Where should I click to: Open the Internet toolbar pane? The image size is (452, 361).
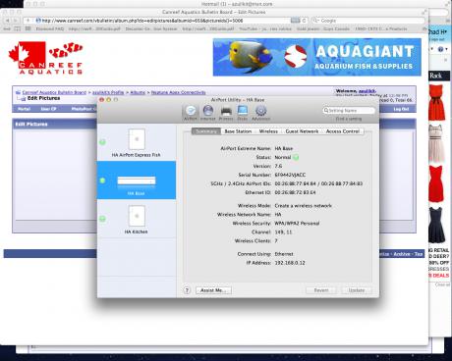[208, 113]
